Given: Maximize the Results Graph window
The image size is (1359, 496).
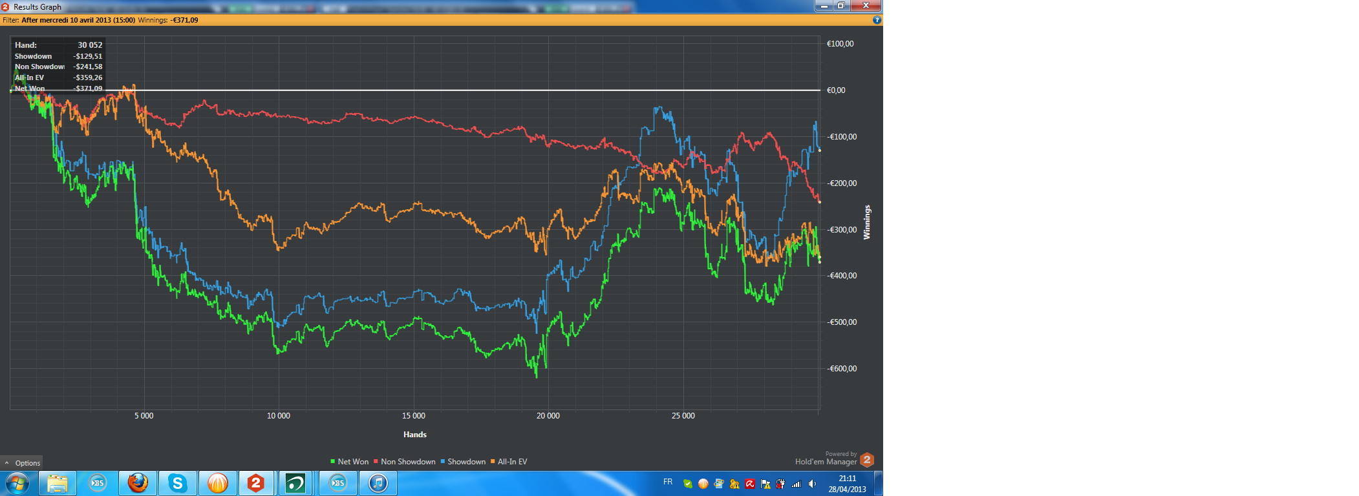Looking at the screenshot, I should coord(841,6).
